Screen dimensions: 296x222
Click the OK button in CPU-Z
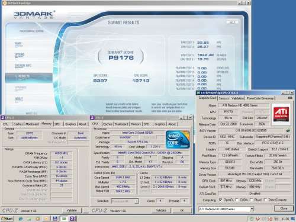(x=182, y=211)
